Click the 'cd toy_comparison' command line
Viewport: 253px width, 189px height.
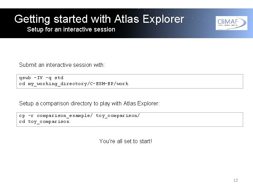[x=44, y=121]
